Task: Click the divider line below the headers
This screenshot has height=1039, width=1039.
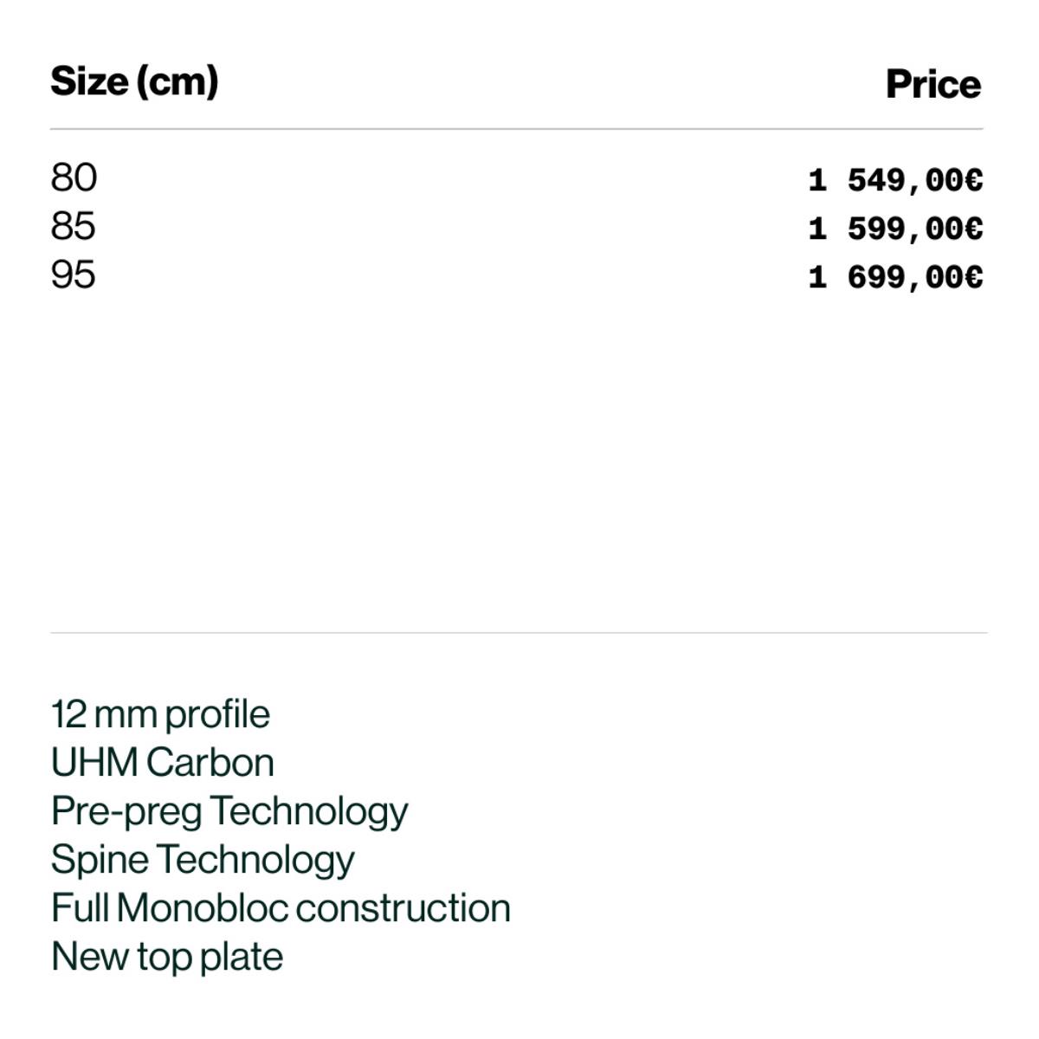Action: point(517,129)
